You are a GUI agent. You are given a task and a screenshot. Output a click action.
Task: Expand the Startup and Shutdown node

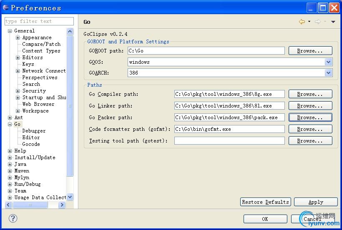tap(18, 97)
